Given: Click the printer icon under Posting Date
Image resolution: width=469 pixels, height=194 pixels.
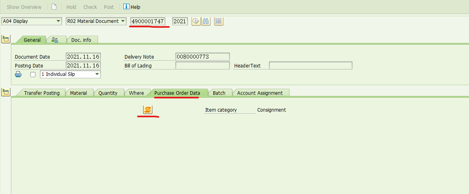Looking at the screenshot, I should (18, 74).
